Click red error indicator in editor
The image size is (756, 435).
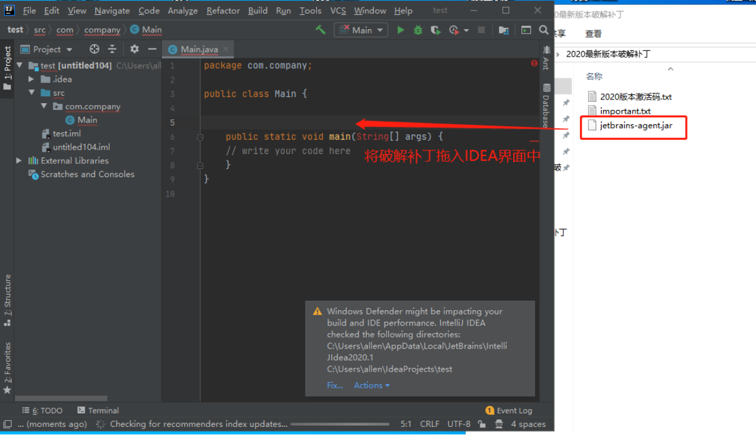(534, 63)
